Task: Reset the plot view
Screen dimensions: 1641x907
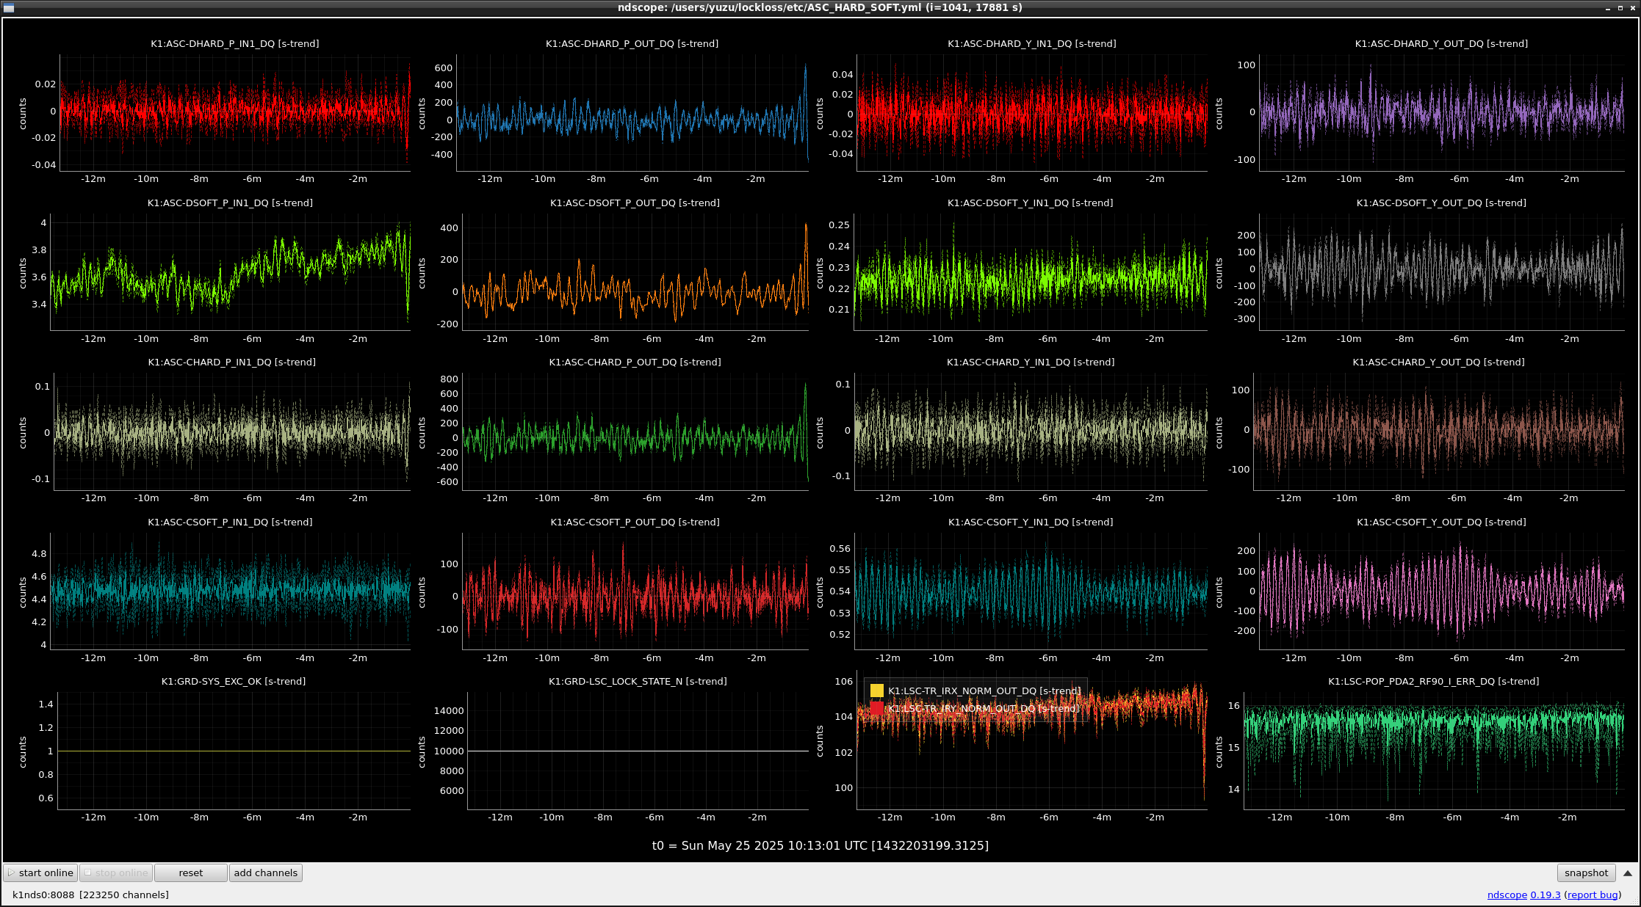Action: tap(191, 873)
